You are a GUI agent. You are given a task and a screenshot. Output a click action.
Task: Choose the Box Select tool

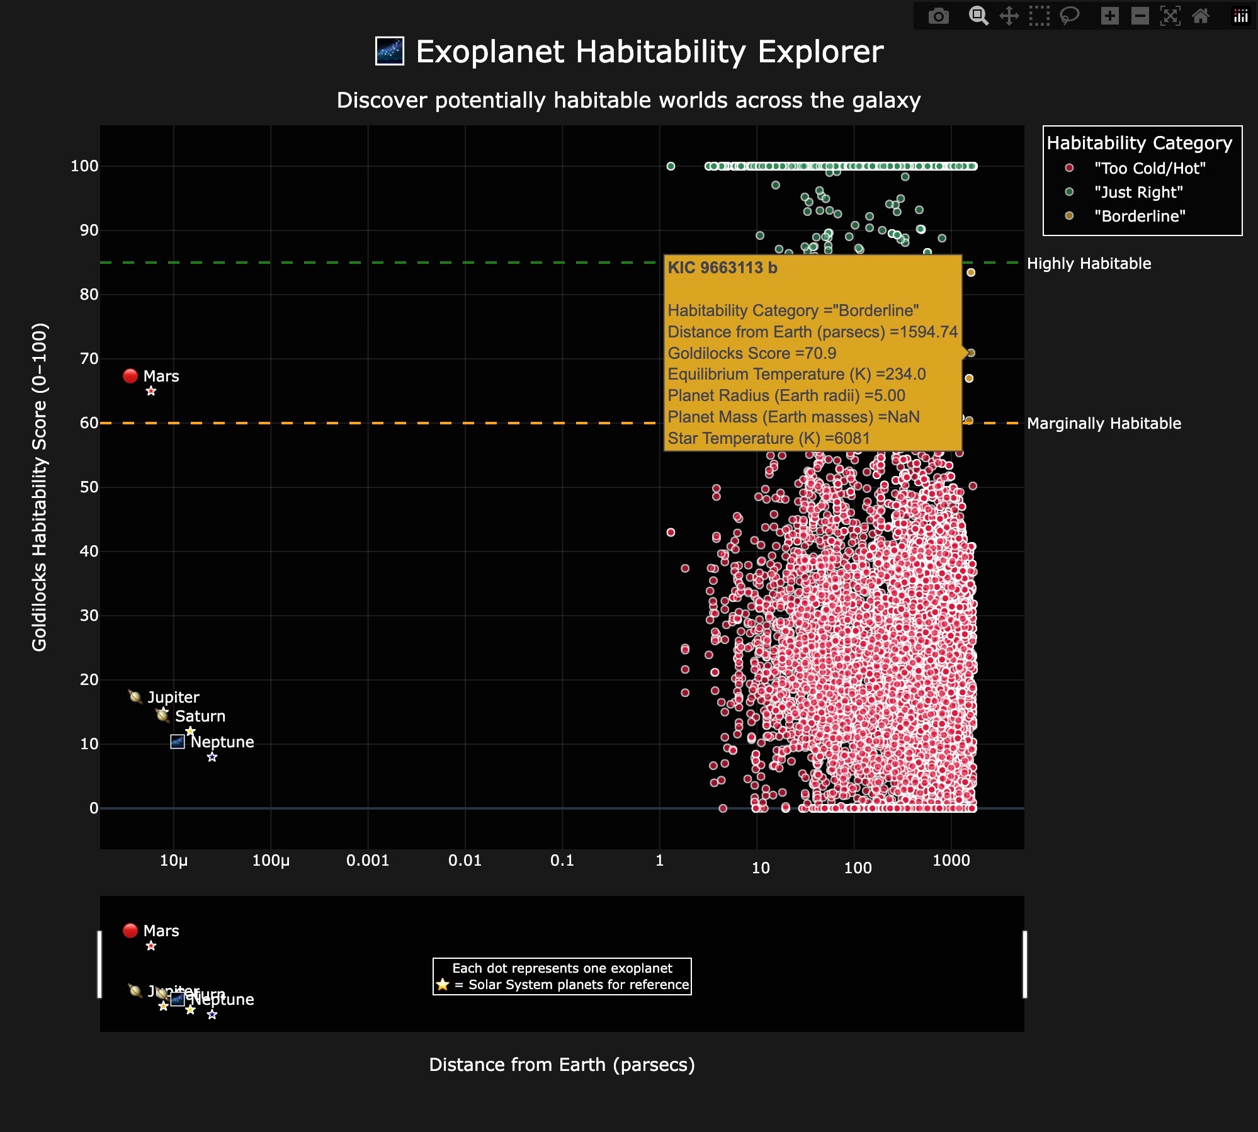coord(1040,16)
